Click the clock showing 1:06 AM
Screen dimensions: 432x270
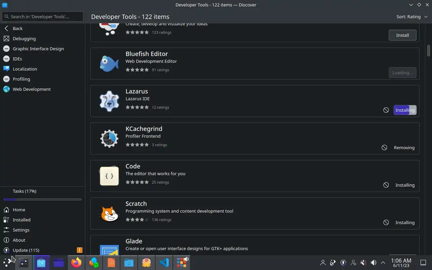pyautogui.click(x=401, y=263)
